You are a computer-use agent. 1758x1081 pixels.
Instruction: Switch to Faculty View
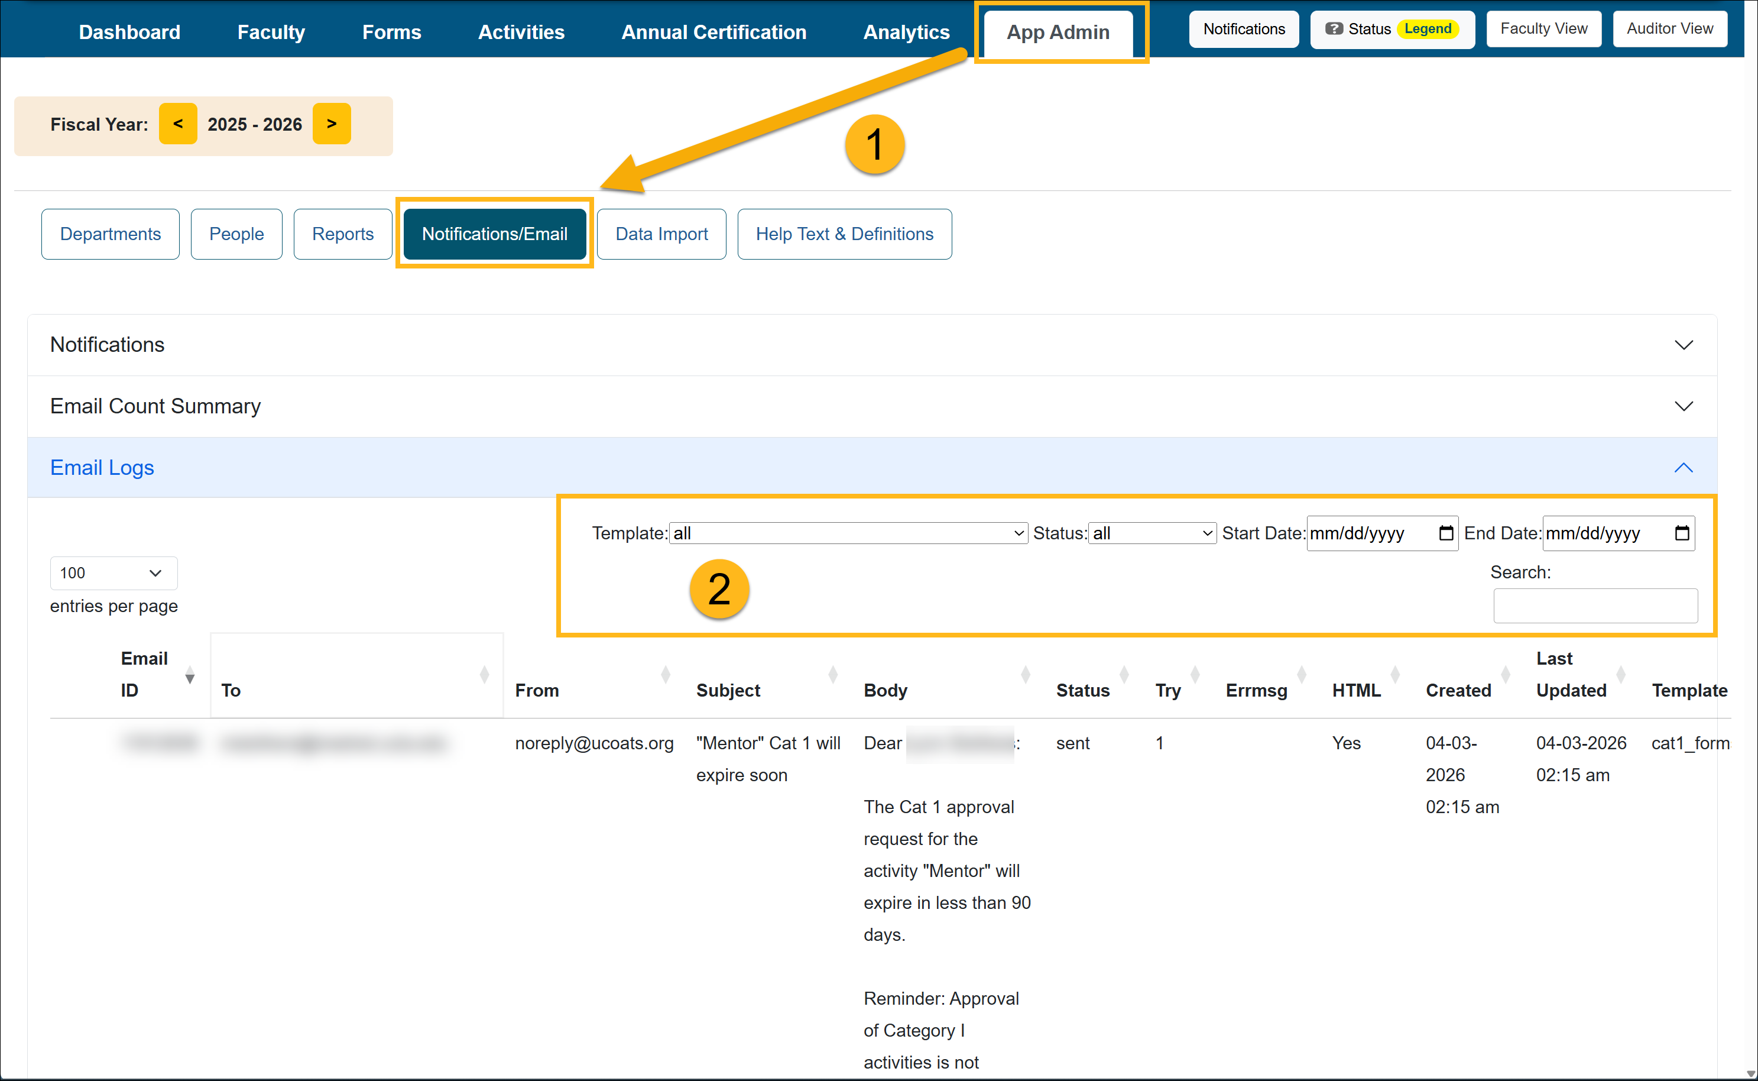(x=1543, y=28)
